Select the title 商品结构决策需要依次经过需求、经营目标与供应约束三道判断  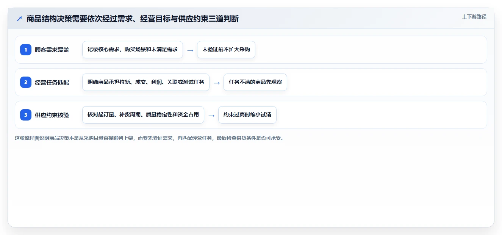click(133, 19)
